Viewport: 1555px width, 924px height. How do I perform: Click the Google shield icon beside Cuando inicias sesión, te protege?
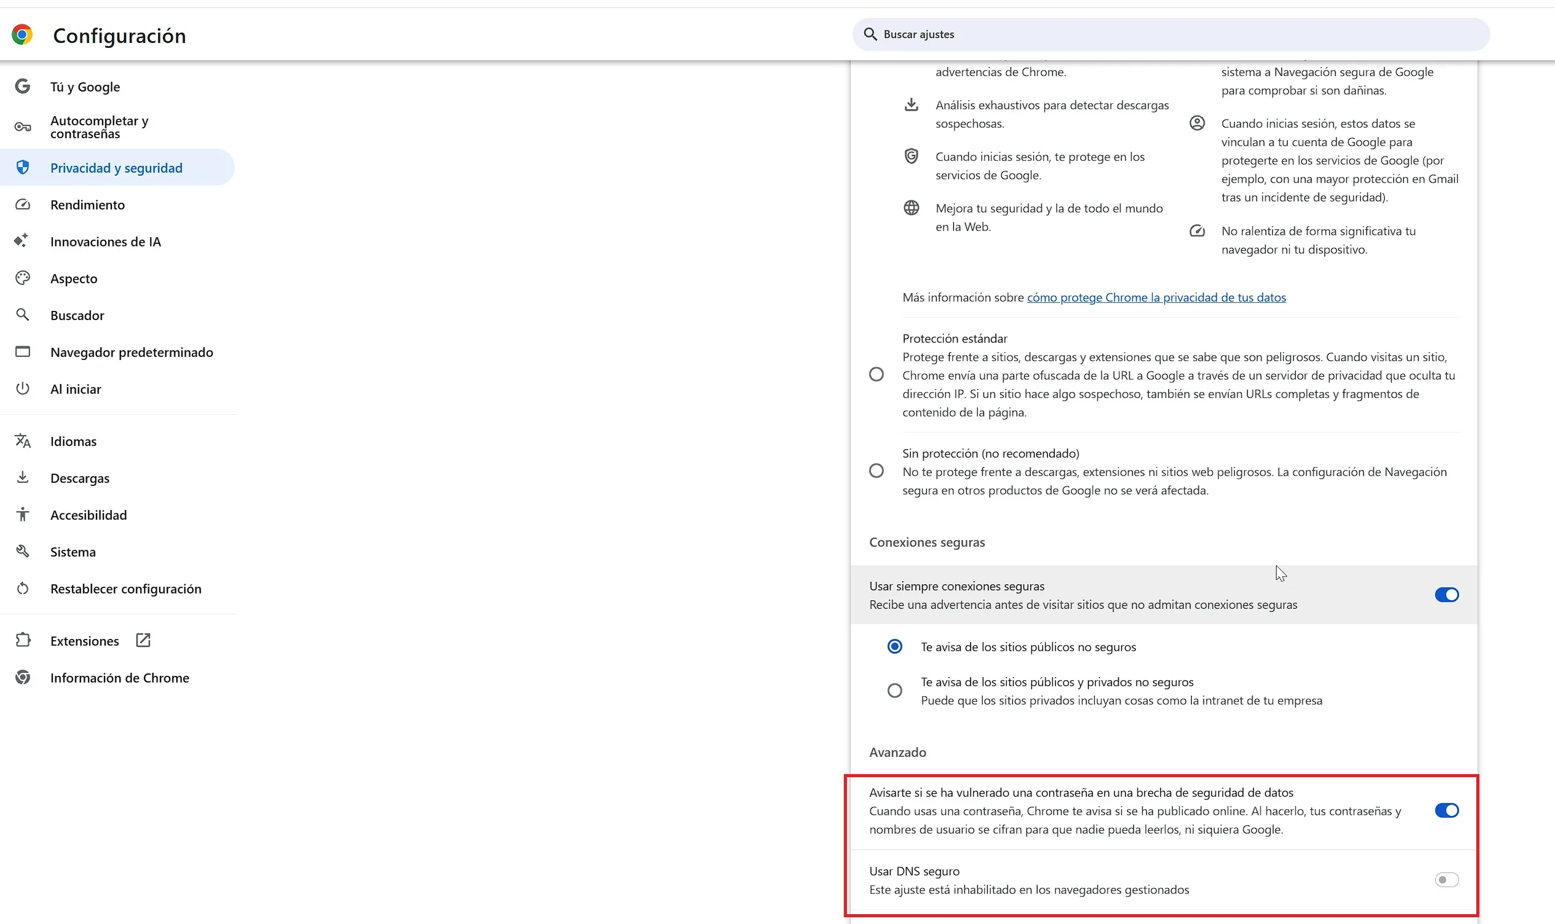(911, 156)
